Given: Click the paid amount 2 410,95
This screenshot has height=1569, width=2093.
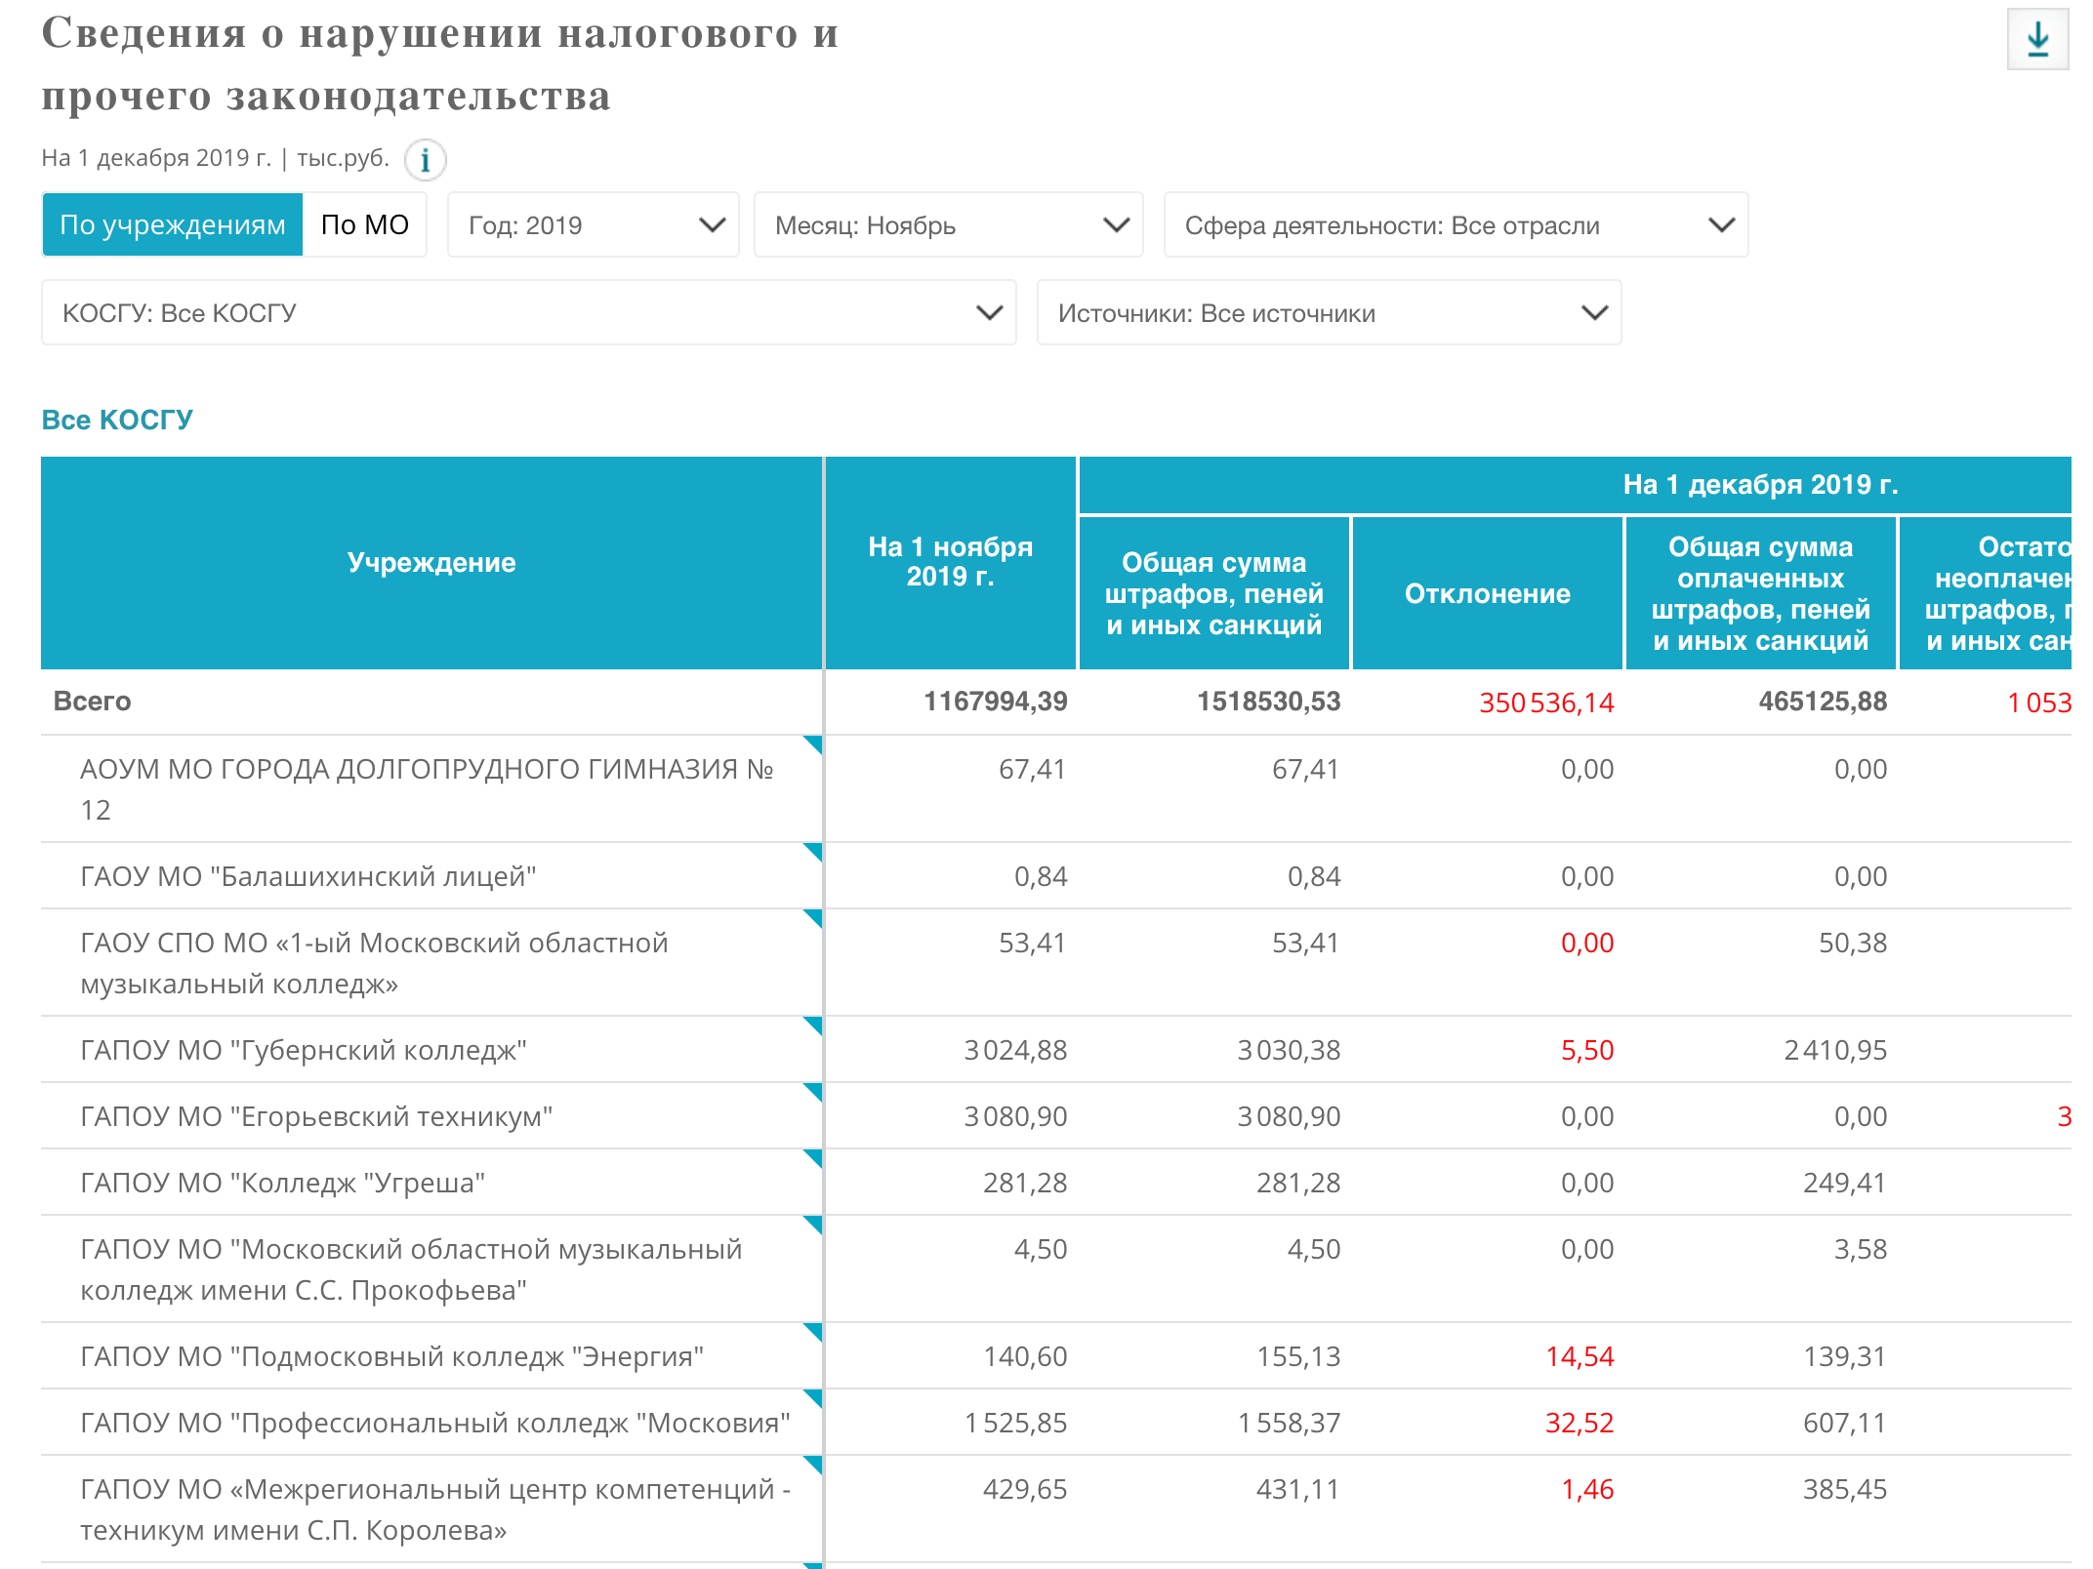Looking at the screenshot, I should [1835, 1050].
